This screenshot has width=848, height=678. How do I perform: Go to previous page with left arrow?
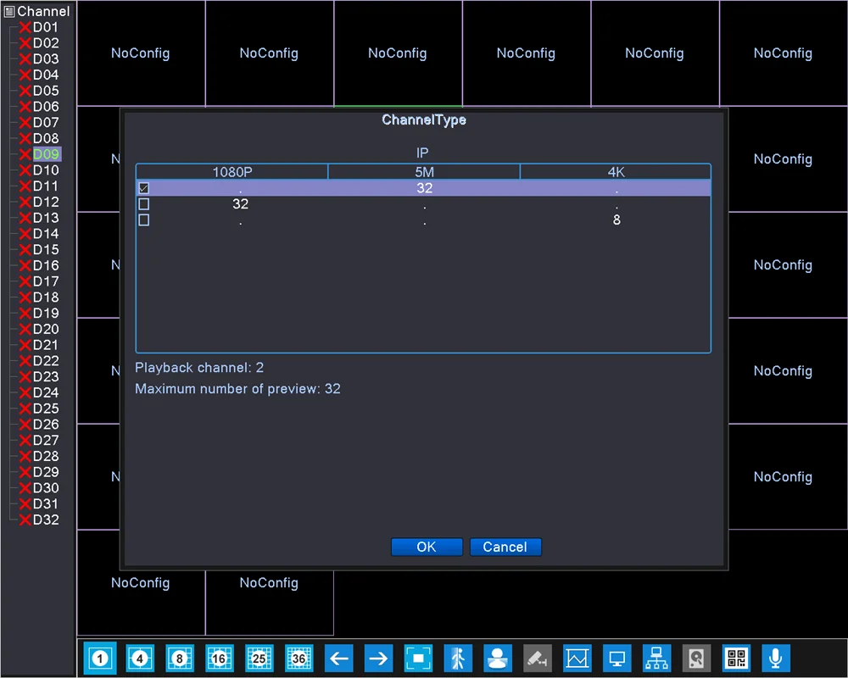point(339,658)
